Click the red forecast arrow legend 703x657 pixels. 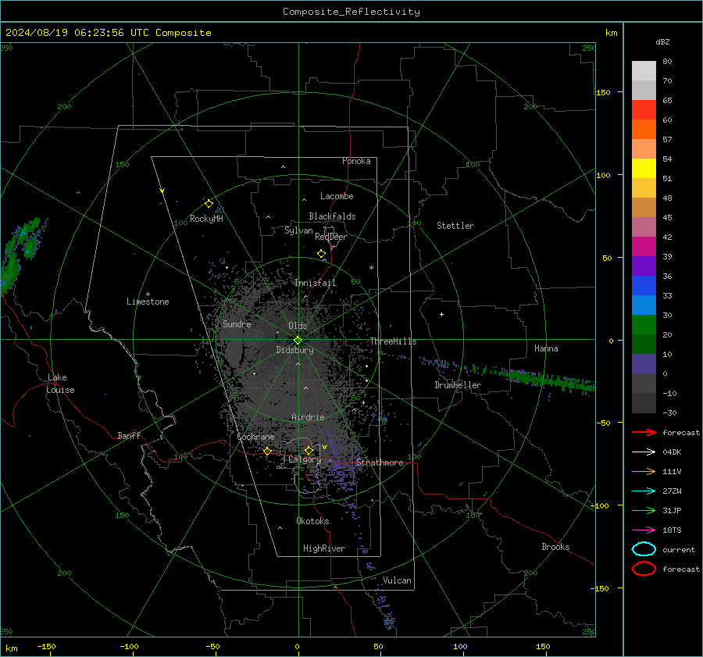click(644, 432)
